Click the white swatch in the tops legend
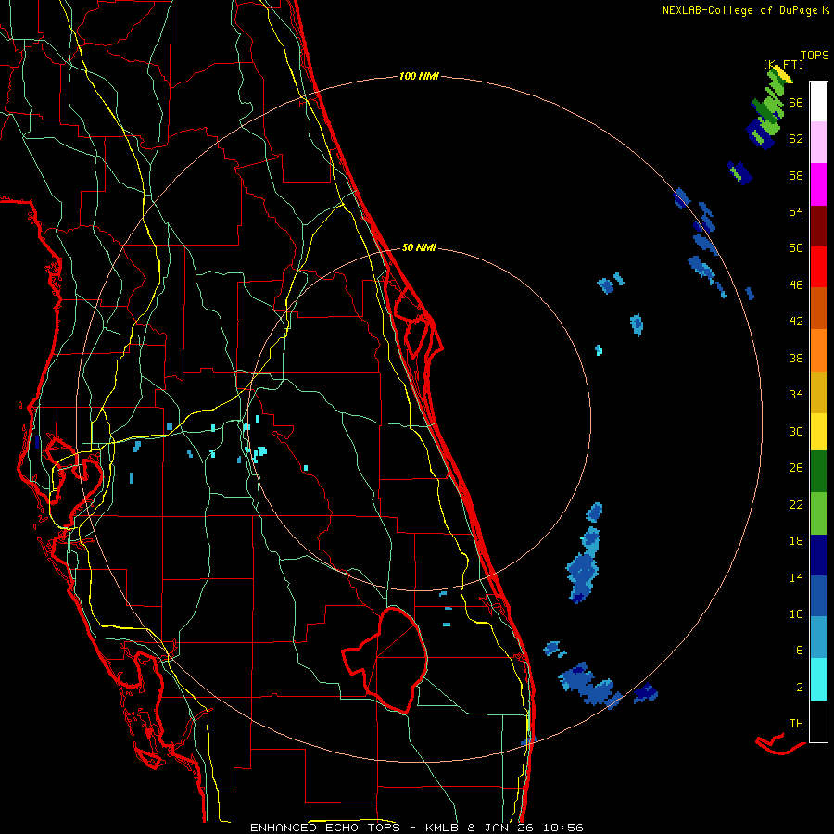 point(818,102)
